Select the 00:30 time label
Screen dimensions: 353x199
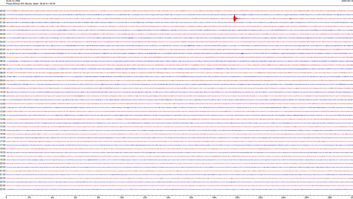click(3, 15)
